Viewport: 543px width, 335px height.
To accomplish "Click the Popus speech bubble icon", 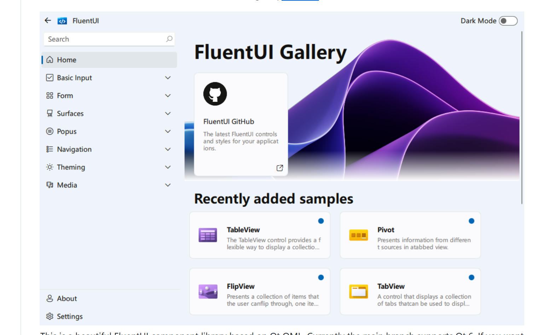I will 50,131.
